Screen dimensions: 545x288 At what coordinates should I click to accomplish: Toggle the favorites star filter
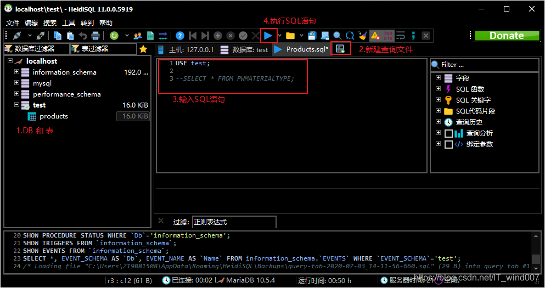143,49
